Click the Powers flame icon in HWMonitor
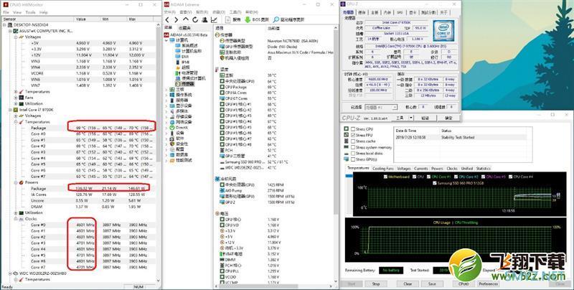Viewport: 574px width, 290px height. pos(22,182)
